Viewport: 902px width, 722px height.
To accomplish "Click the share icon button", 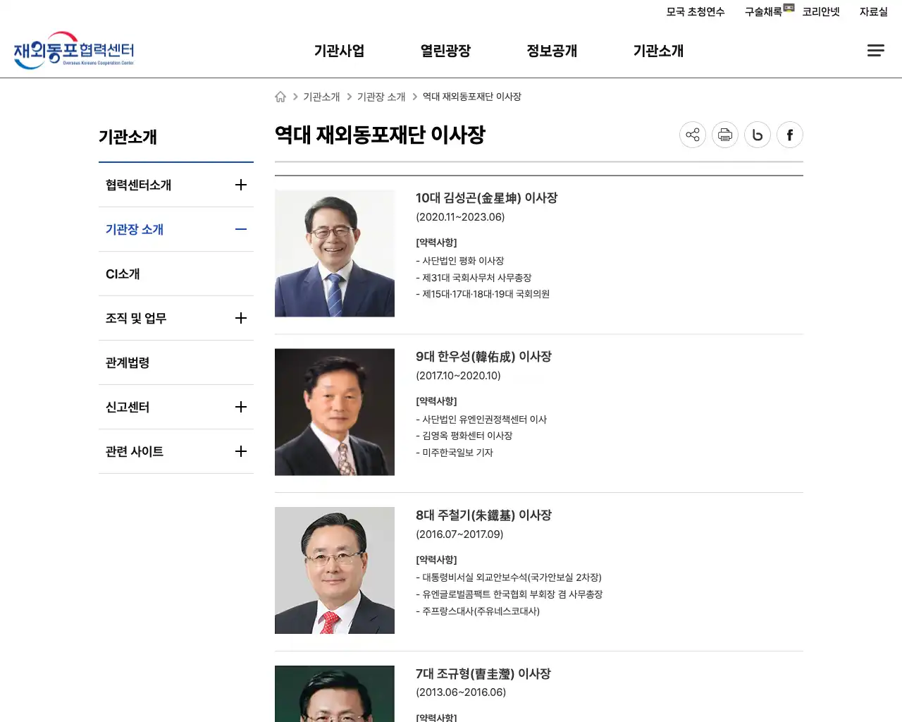I will coord(693,135).
